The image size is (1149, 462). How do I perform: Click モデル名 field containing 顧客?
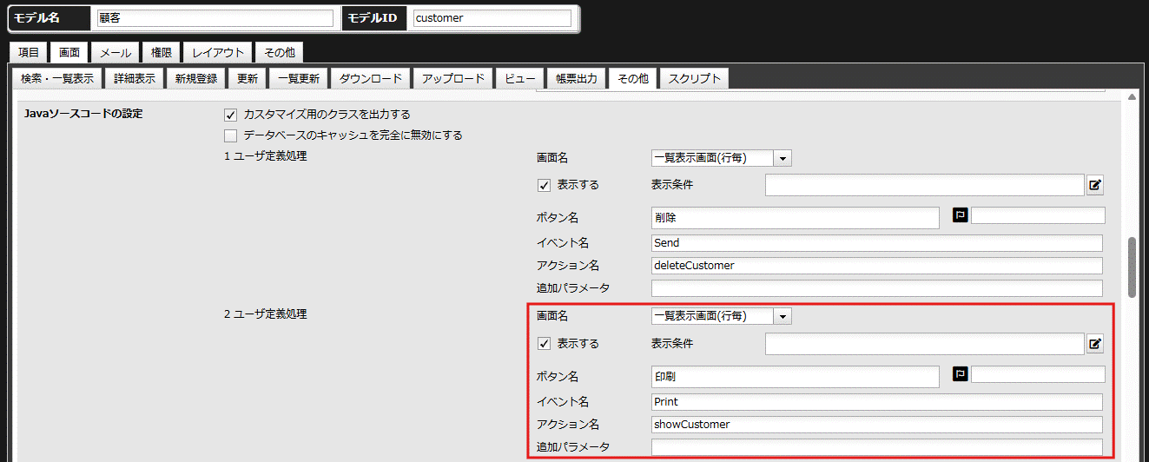[215, 18]
